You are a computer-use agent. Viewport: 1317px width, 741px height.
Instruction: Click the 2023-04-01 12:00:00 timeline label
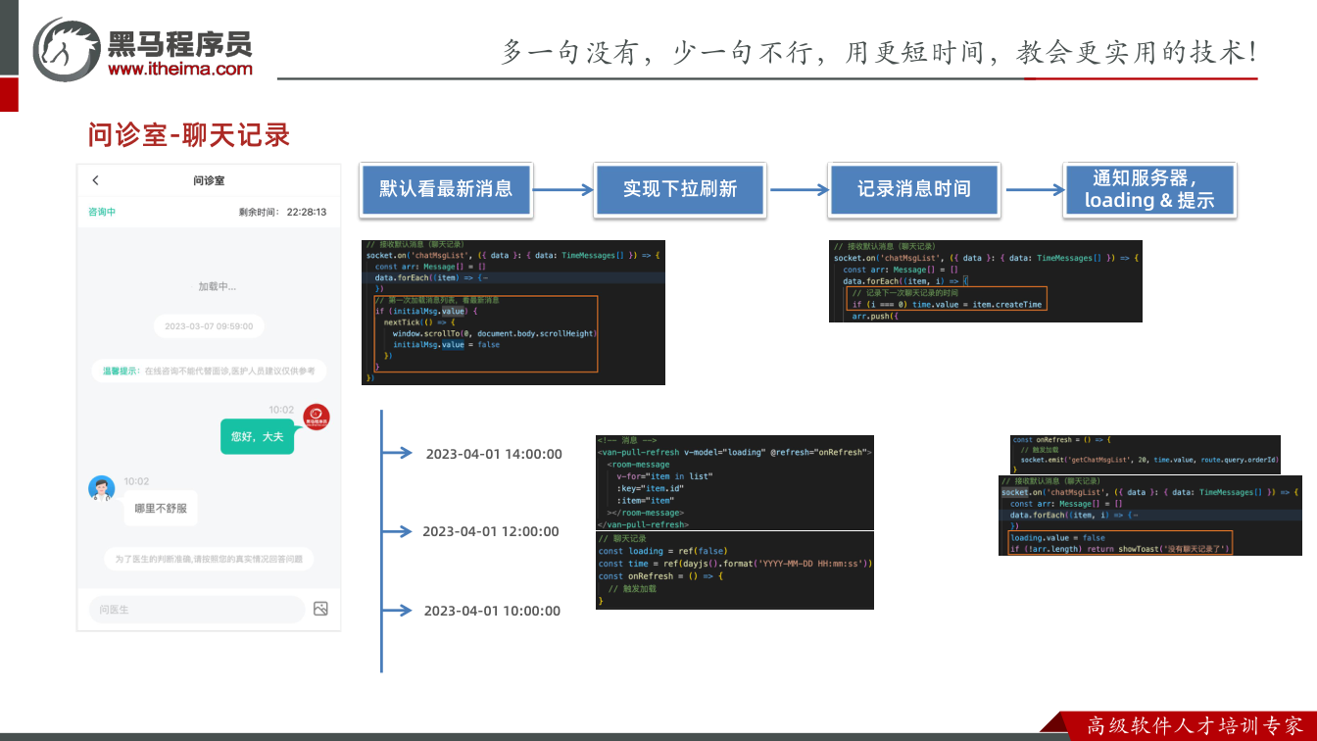491,531
